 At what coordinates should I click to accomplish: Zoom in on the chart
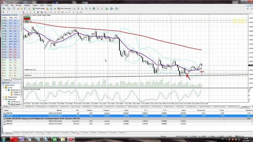click(86, 9)
